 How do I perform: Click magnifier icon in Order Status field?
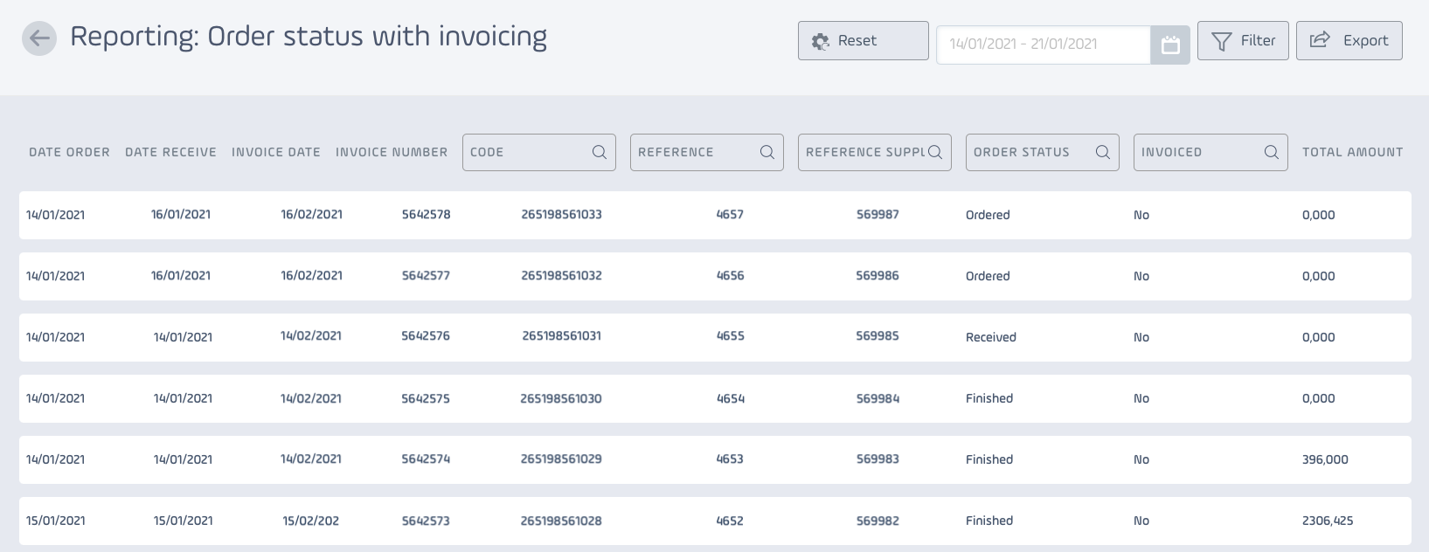[x=1103, y=152]
